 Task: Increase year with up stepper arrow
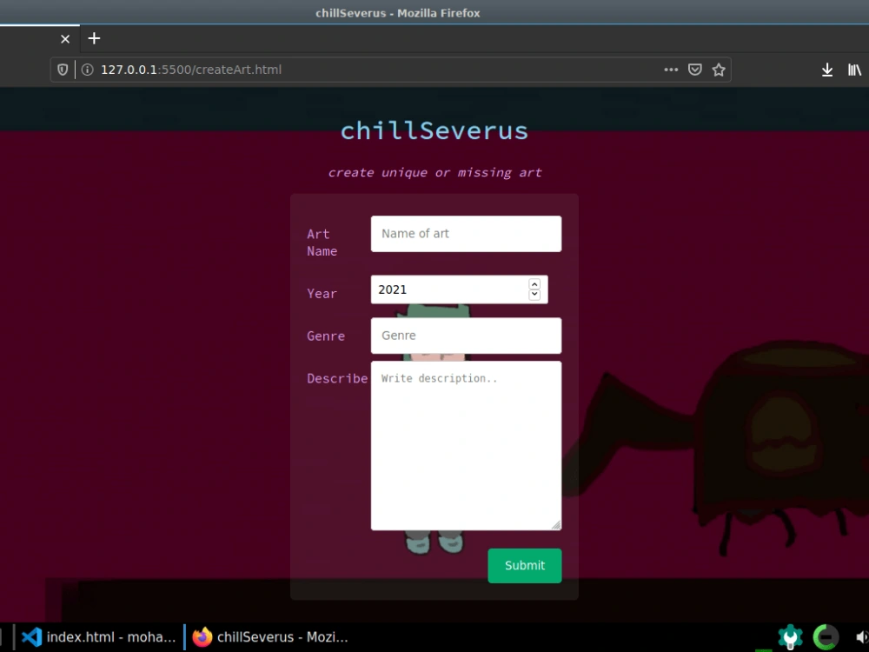point(534,284)
